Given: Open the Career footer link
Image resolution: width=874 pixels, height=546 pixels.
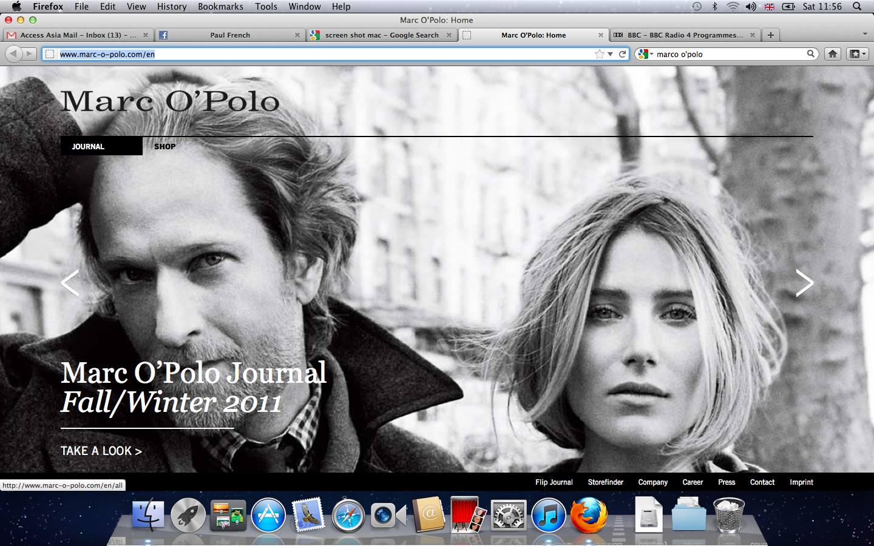Looking at the screenshot, I should coord(693,482).
